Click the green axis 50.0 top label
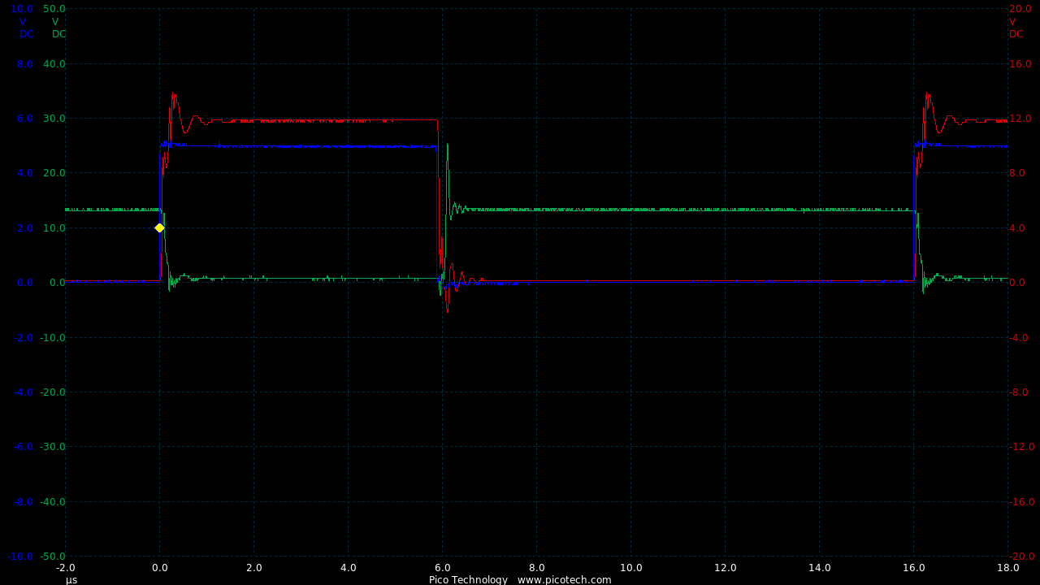Screen dimensions: 1040x585 (x=54, y=9)
